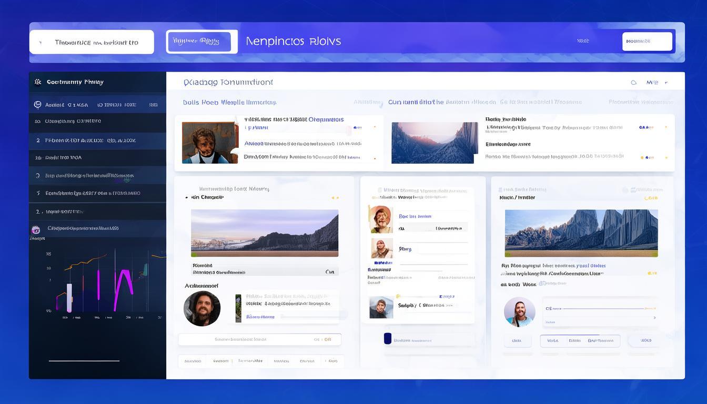Click the small icon beside the right card's header
Screen dimensions: 707x404
click(x=625, y=190)
